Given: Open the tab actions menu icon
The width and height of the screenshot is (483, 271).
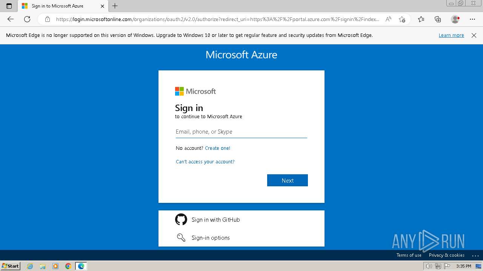Looking at the screenshot, I should click(x=9, y=6).
